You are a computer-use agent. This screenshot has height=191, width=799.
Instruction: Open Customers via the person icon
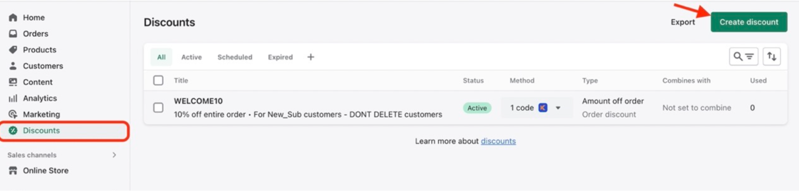tap(13, 66)
